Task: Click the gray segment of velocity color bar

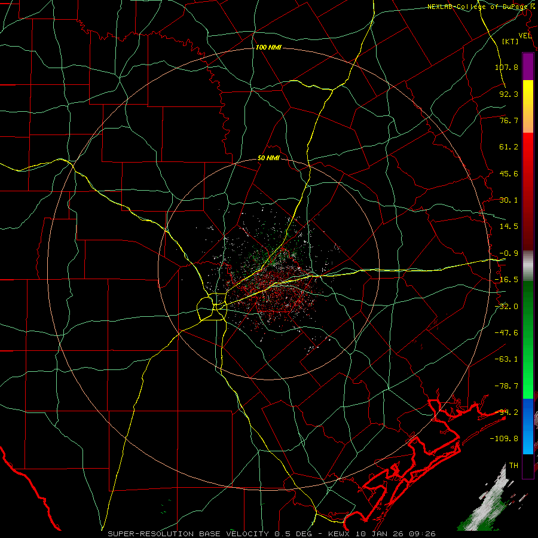Action: [x=528, y=266]
